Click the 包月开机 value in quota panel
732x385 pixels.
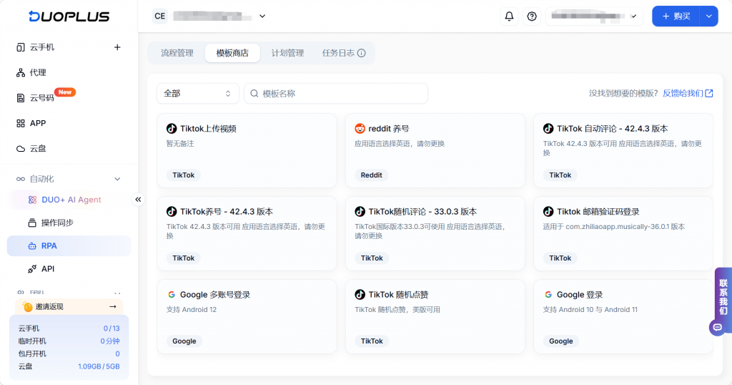point(117,354)
